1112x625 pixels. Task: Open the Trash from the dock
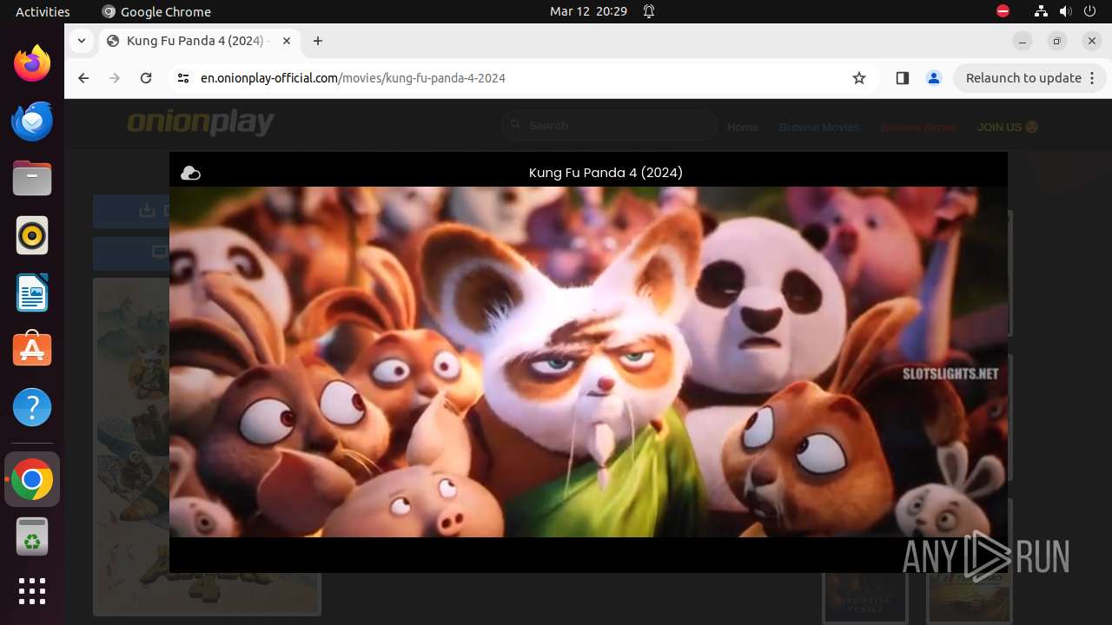point(32,537)
